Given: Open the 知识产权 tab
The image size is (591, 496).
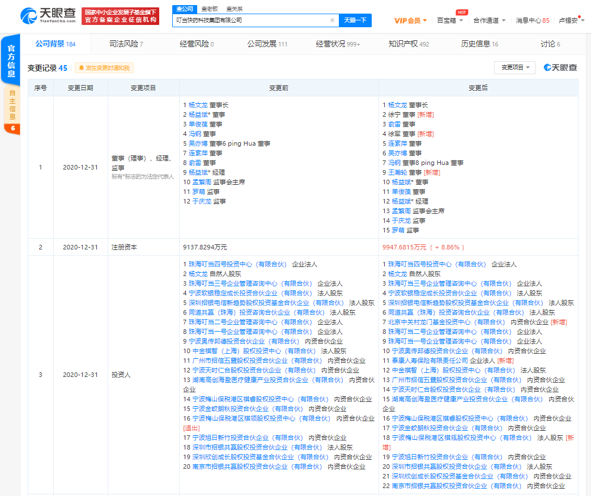Looking at the screenshot, I should pos(409,44).
